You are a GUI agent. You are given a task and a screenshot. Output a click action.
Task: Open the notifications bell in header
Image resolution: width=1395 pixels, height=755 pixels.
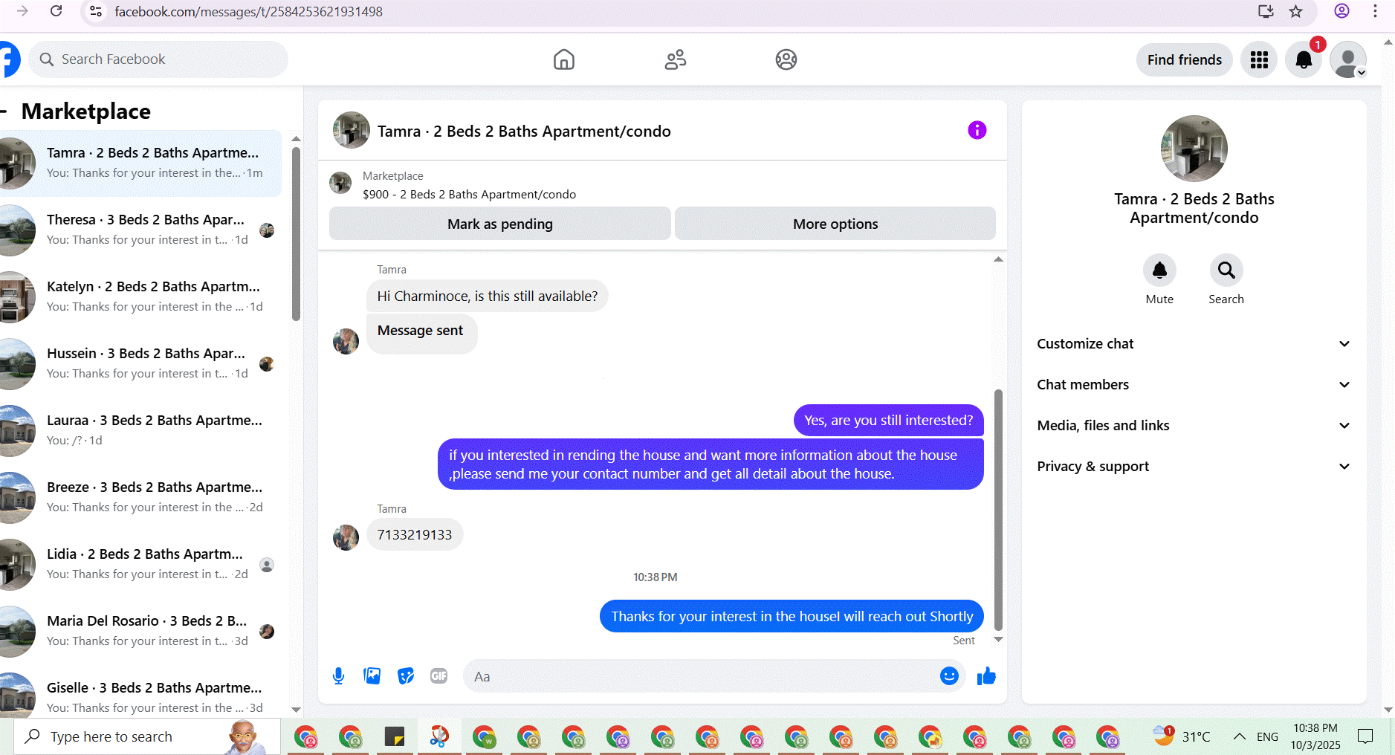(x=1304, y=59)
